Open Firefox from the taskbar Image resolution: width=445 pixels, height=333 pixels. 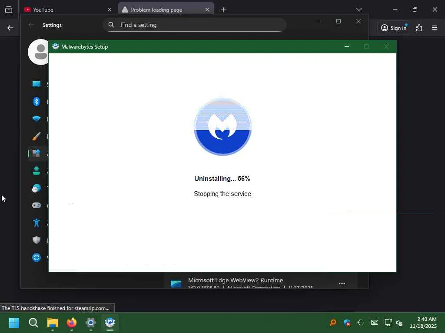tap(72, 323)
